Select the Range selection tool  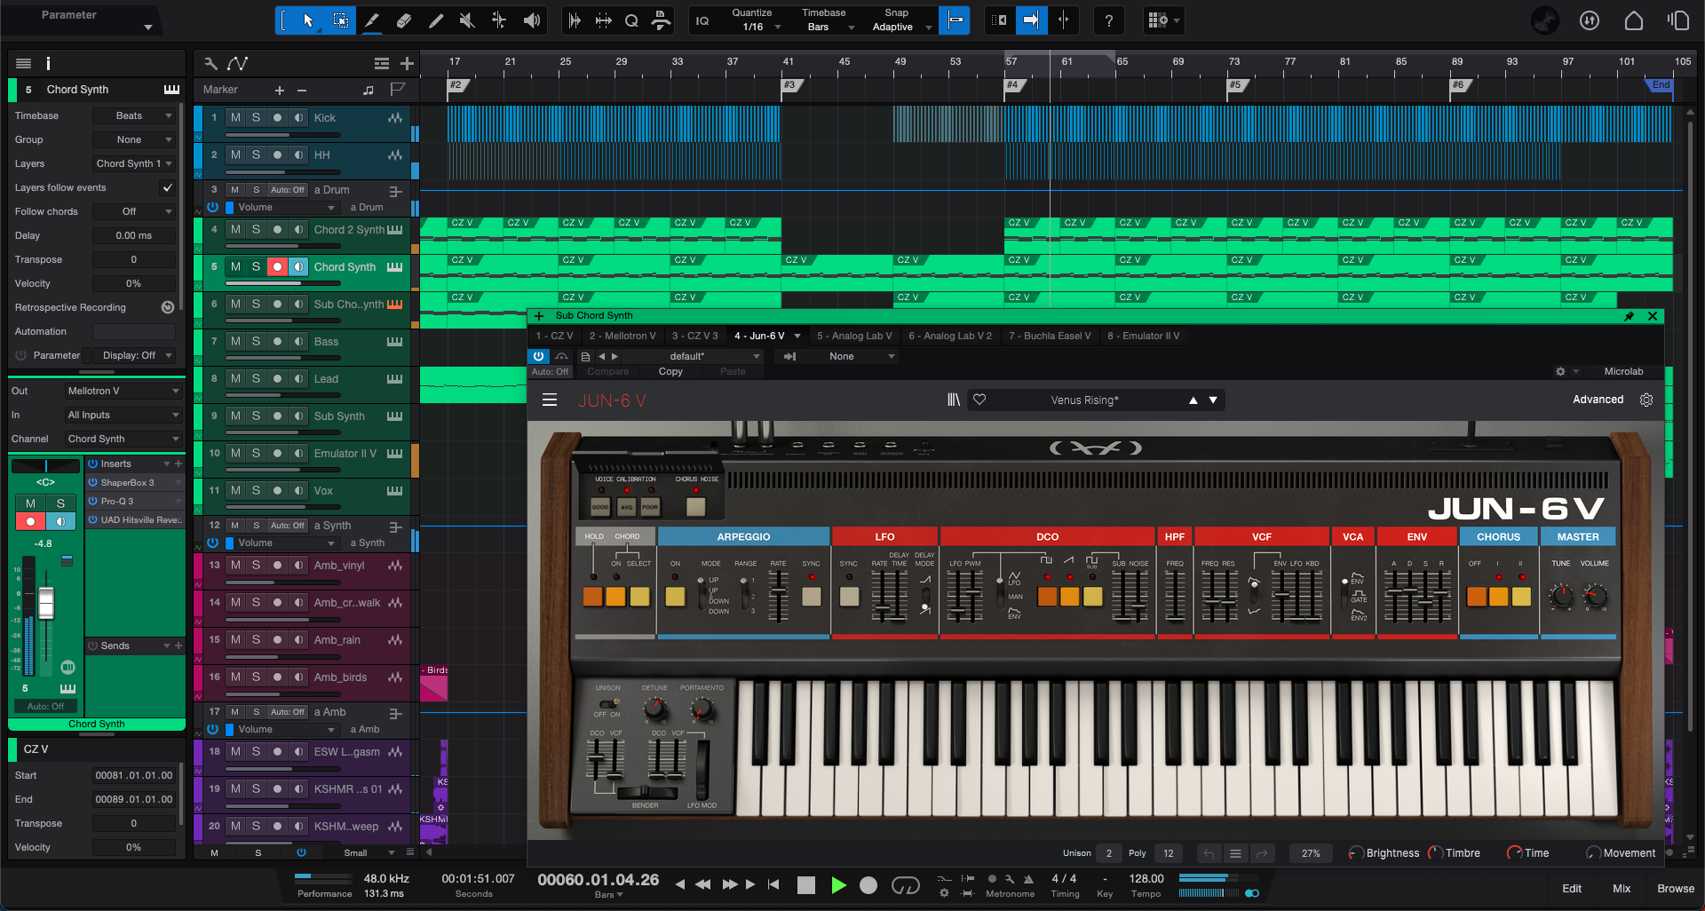[x=340, y=20]
